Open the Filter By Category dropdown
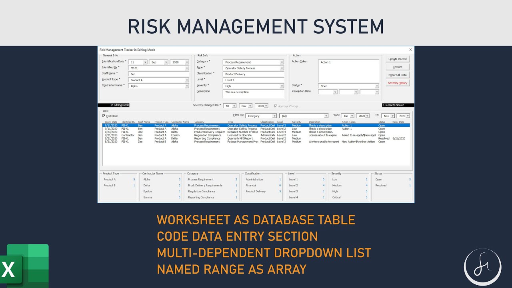This screenshot has width=512, height=288. 274,116
